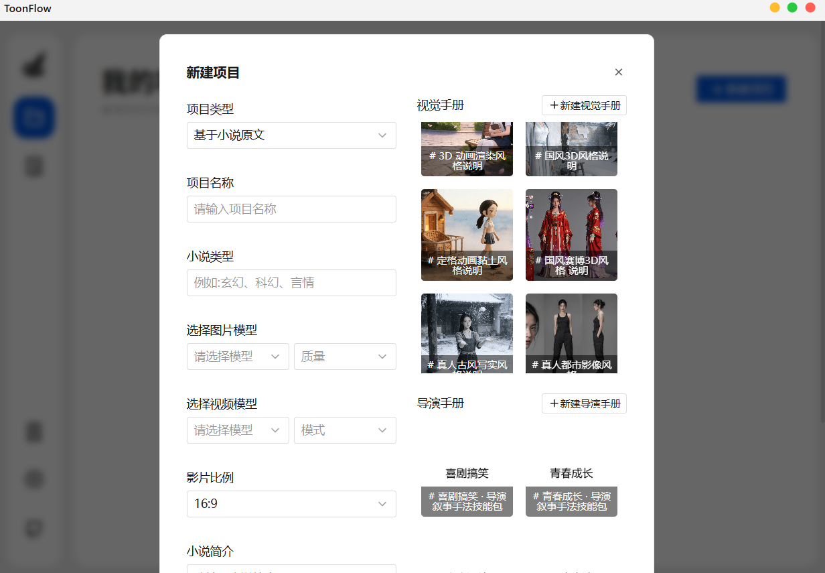This screenshot has width=825, height=573.
Task: Click the ToonFlow window title
Action: click(x=27, y=9)
